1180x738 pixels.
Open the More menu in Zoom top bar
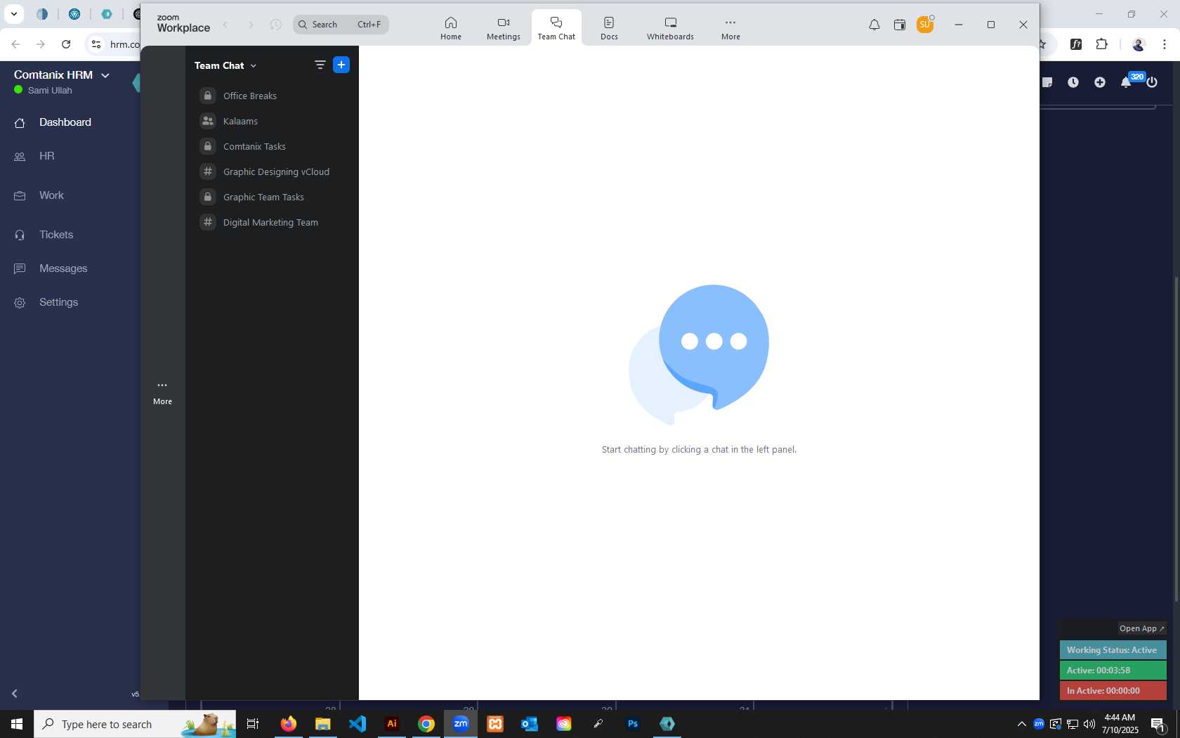click(x=730, y=28)
